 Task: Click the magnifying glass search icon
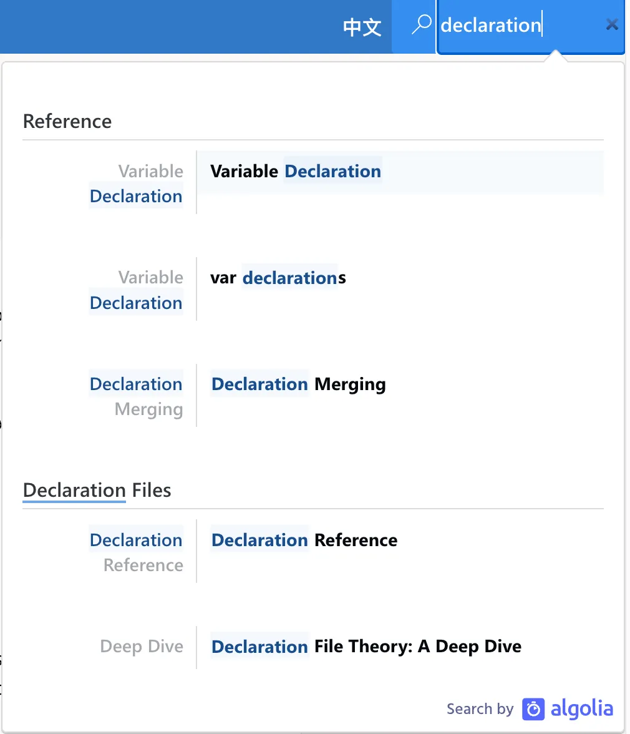coord(422,25)
